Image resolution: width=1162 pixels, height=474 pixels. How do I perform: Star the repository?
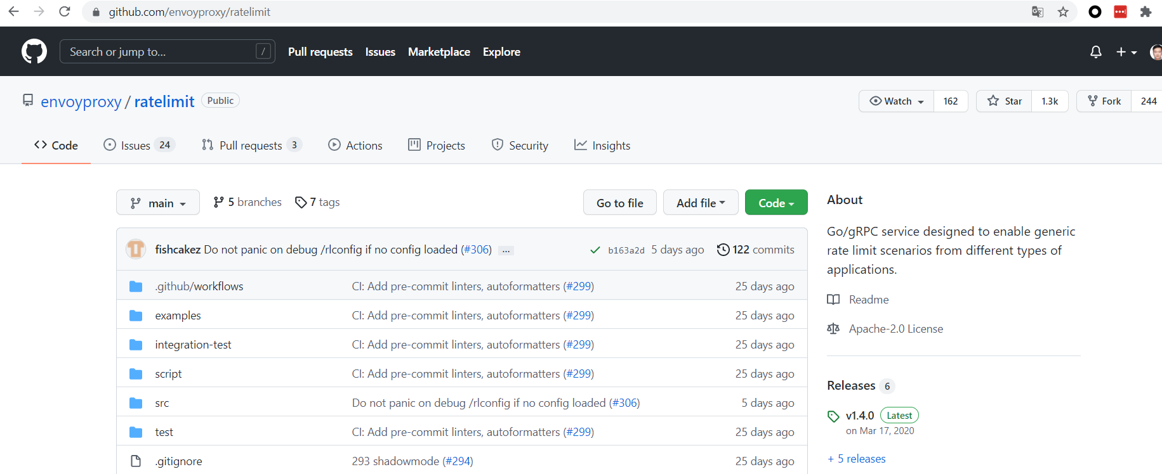(1004, 101)
